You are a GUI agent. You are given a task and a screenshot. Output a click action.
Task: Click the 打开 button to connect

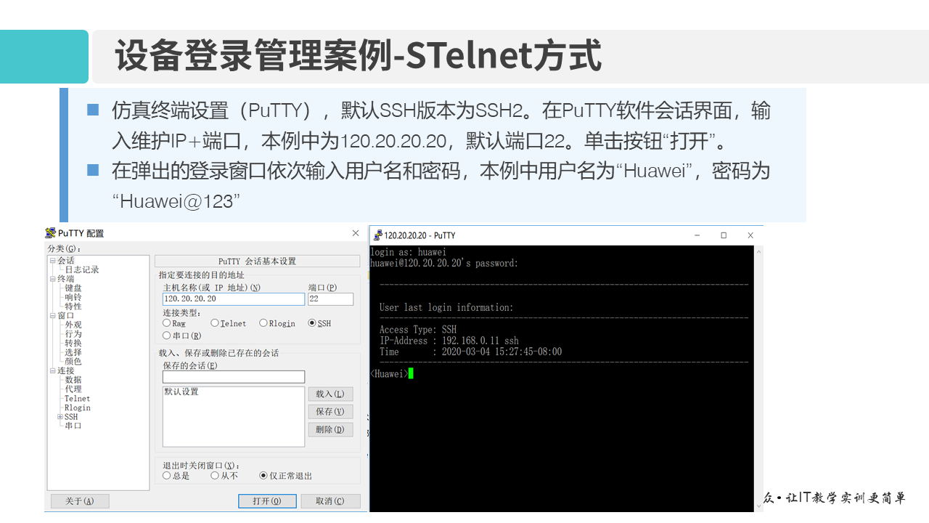(267, 500)
